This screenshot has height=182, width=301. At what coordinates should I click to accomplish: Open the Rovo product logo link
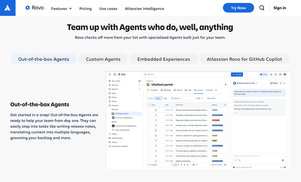coord(35,8)
